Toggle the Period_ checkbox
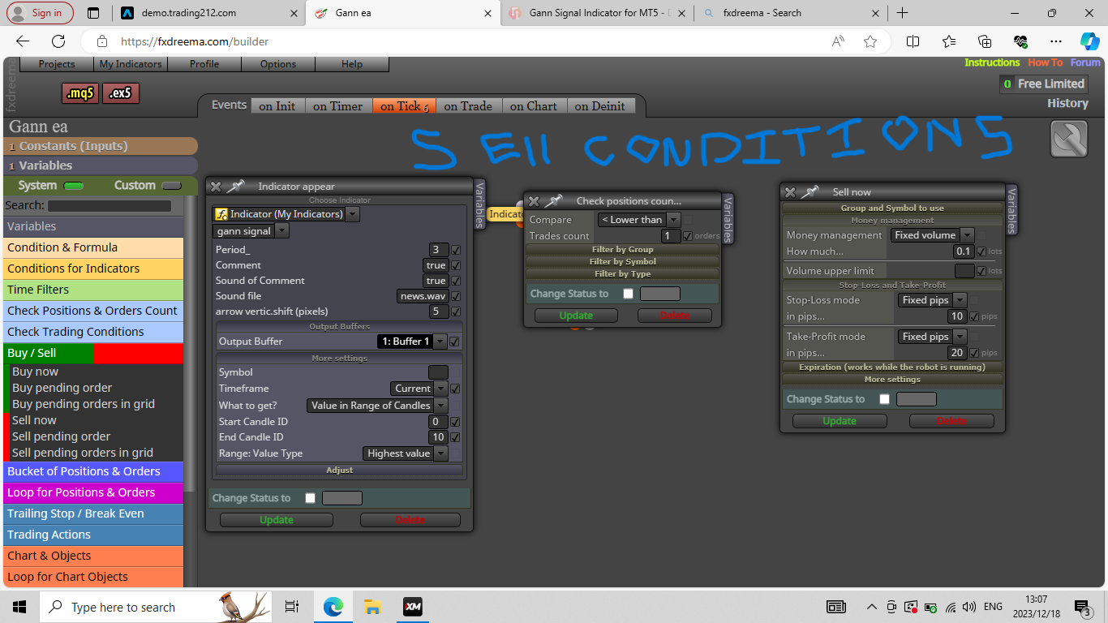1108x623 pixels. pyautogui.click(x=456, y=250)
